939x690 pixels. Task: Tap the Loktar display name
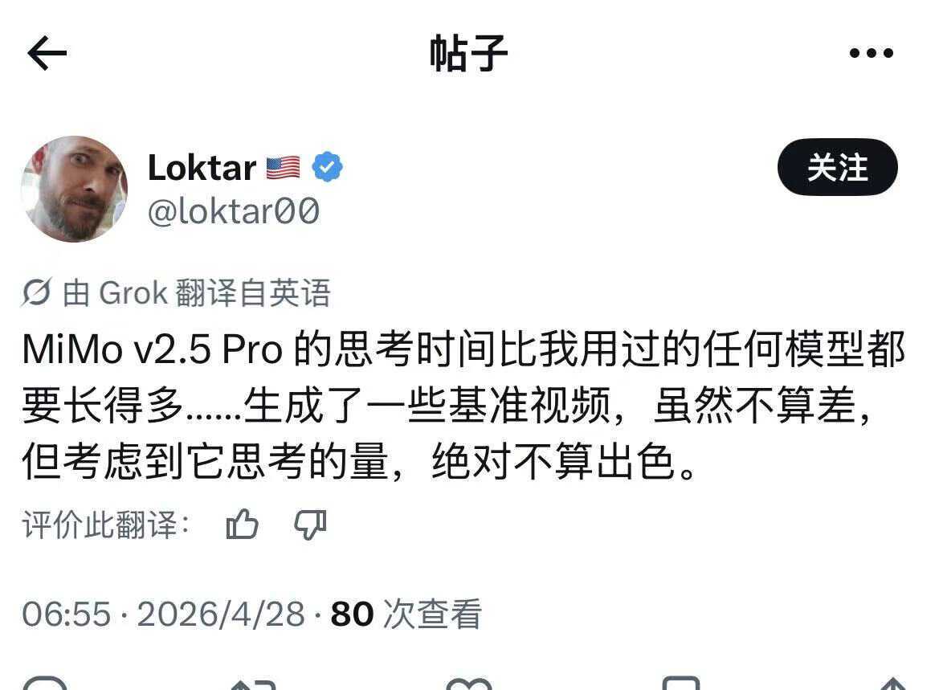point(202,167)
